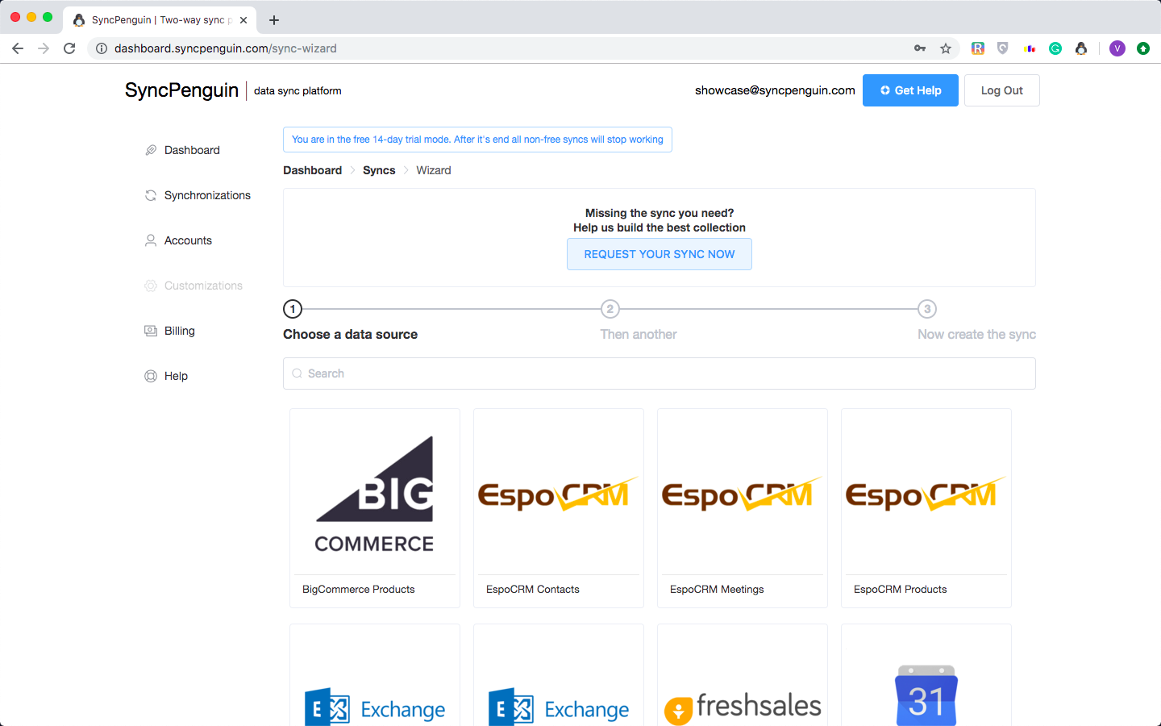1161x726 pixels.
Task: Open Synchronizations in sidebar menu
Action: [207, 195]
